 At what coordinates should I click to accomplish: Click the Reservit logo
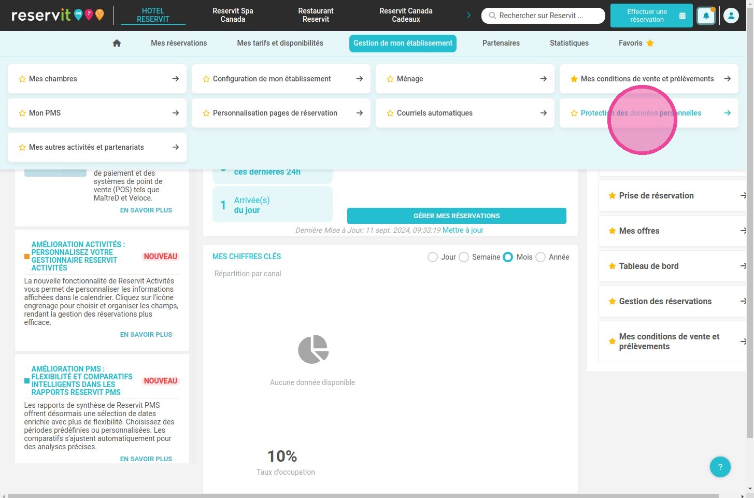(58, 15)
